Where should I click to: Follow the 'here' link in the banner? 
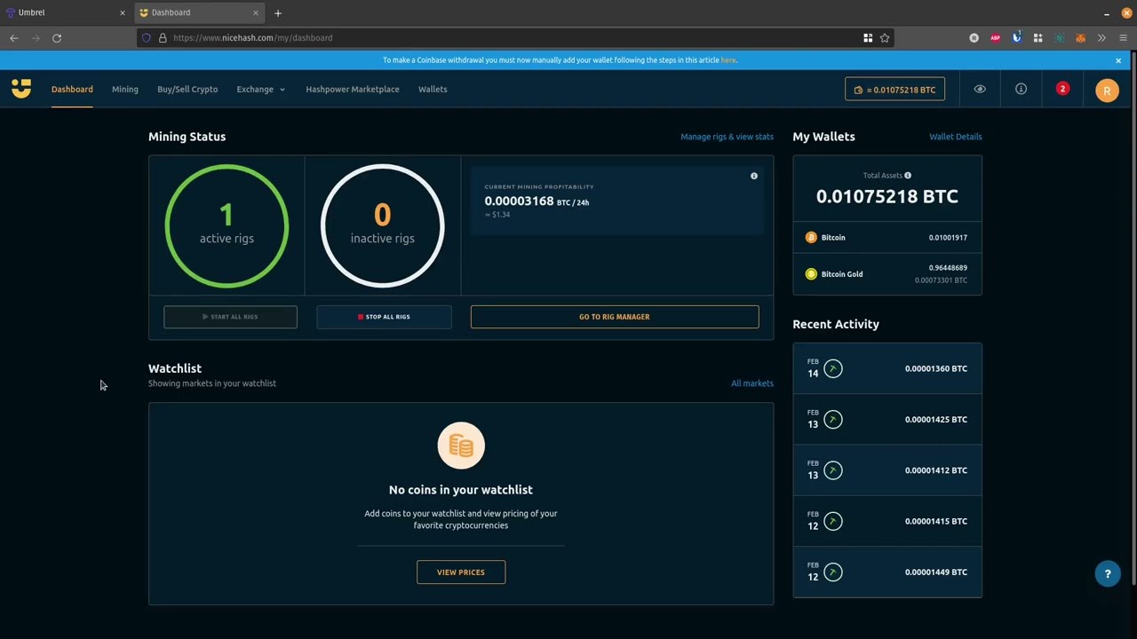728,60
